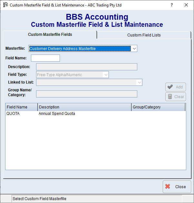Viewport: 194px width, 203px height.
Task: Click the red X icon on Close button
Action: pyautogui.click(x=168, y=187)
